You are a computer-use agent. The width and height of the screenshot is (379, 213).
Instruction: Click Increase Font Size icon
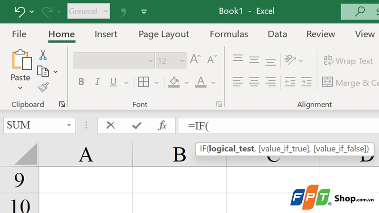[195, 59]
